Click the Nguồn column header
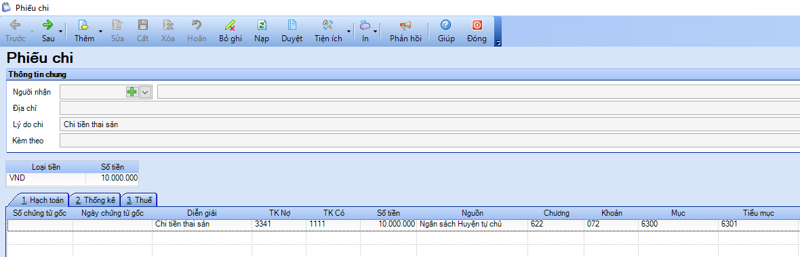800x257 pixels. click(x=473, y=213)
